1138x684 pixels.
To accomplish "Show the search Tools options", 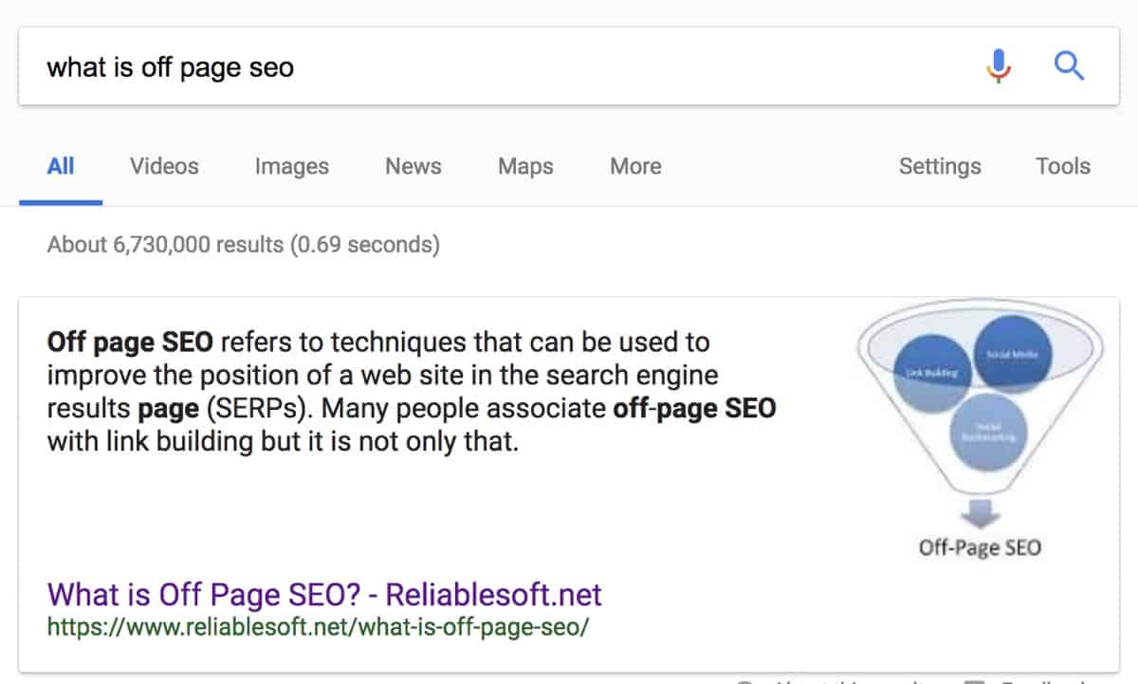I will (1062, 166).
